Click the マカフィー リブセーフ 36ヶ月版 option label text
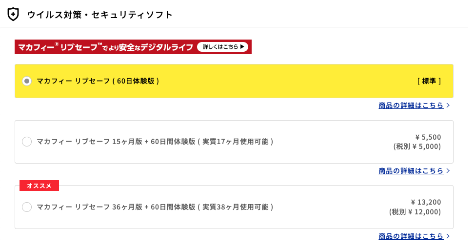Image resolution: width=475 pixels, height=250 pixels. [x=155, y=207]
